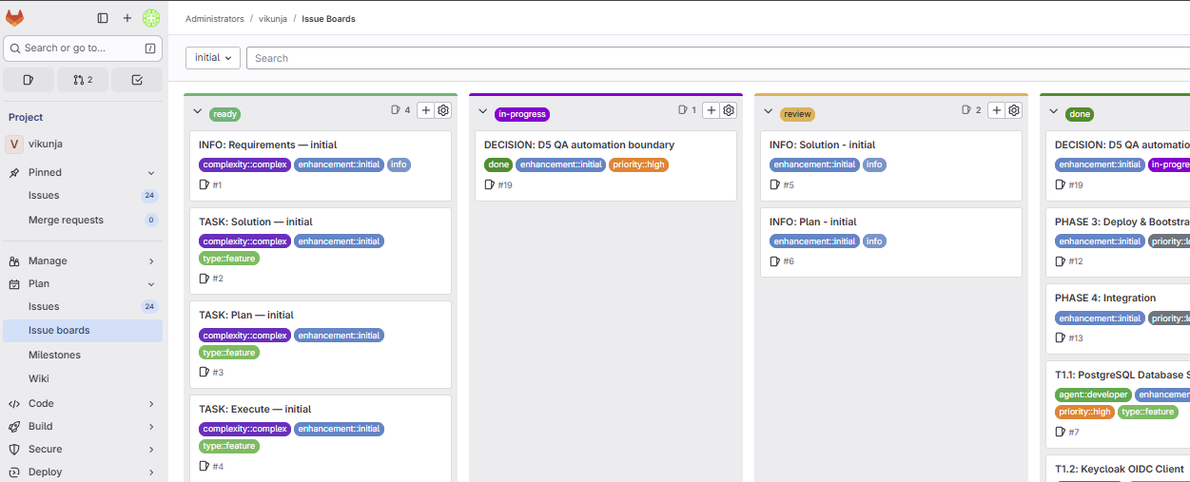Collapse the in-progress list
1190x482 pixels.
(483, 111)
